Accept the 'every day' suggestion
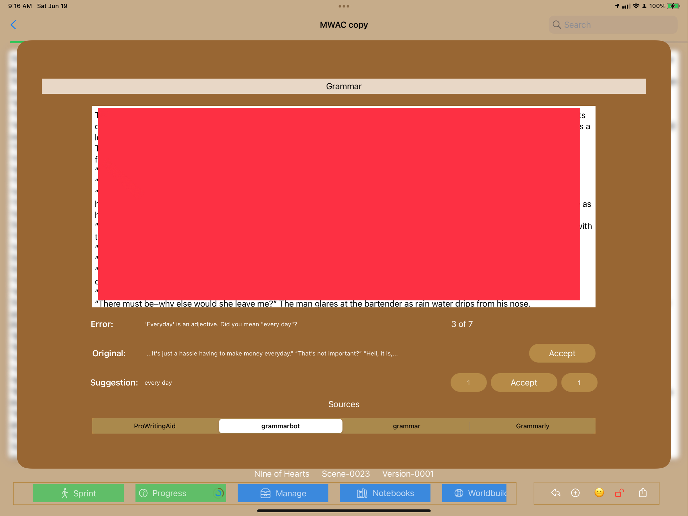 click(x=524, y=382)
